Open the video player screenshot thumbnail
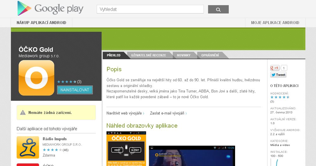316x166 pixels. pos(192,156)
